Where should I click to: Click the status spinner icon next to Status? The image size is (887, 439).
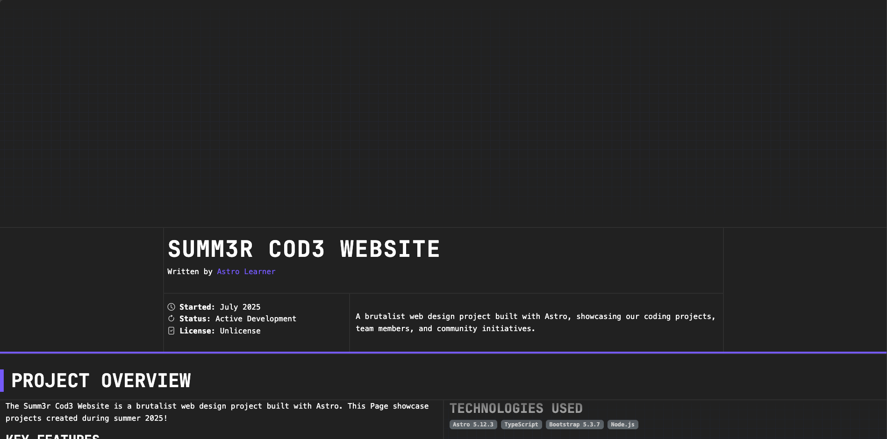(171, 319)
